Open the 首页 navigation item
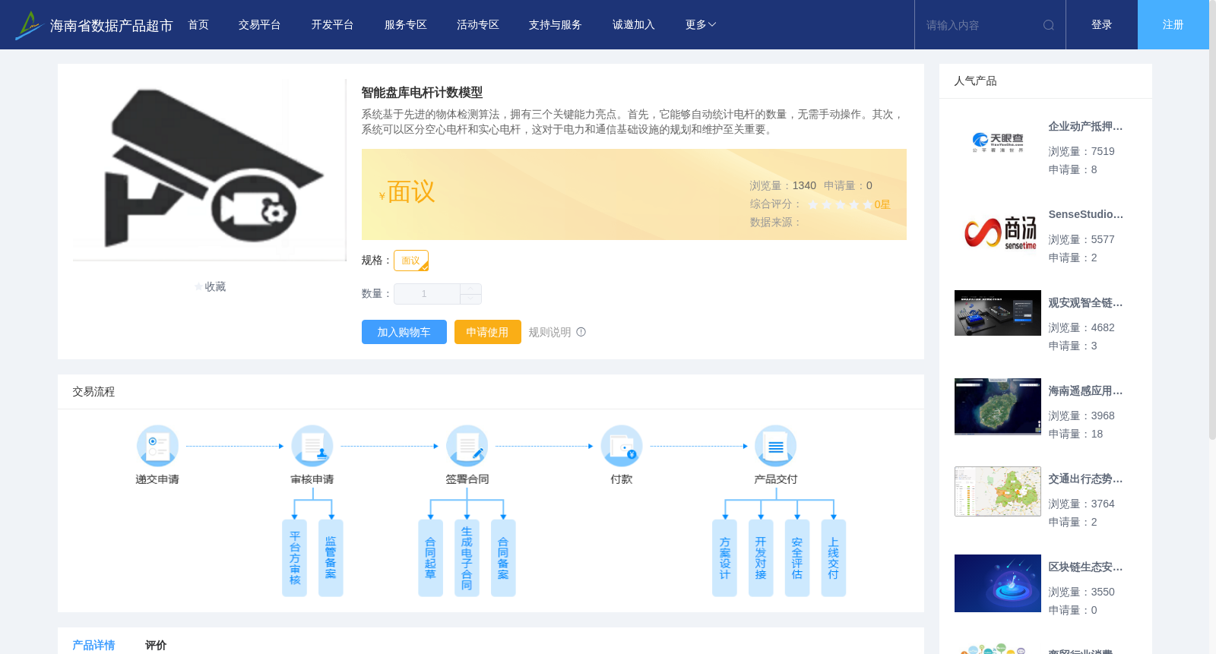 click(198, 25)
